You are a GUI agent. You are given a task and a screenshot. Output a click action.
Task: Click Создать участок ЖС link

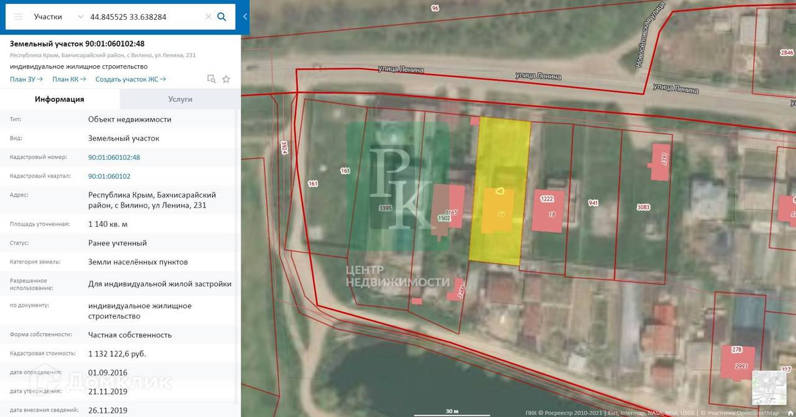131,79
